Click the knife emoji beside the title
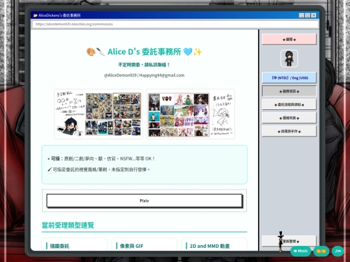 pos(100,52)
